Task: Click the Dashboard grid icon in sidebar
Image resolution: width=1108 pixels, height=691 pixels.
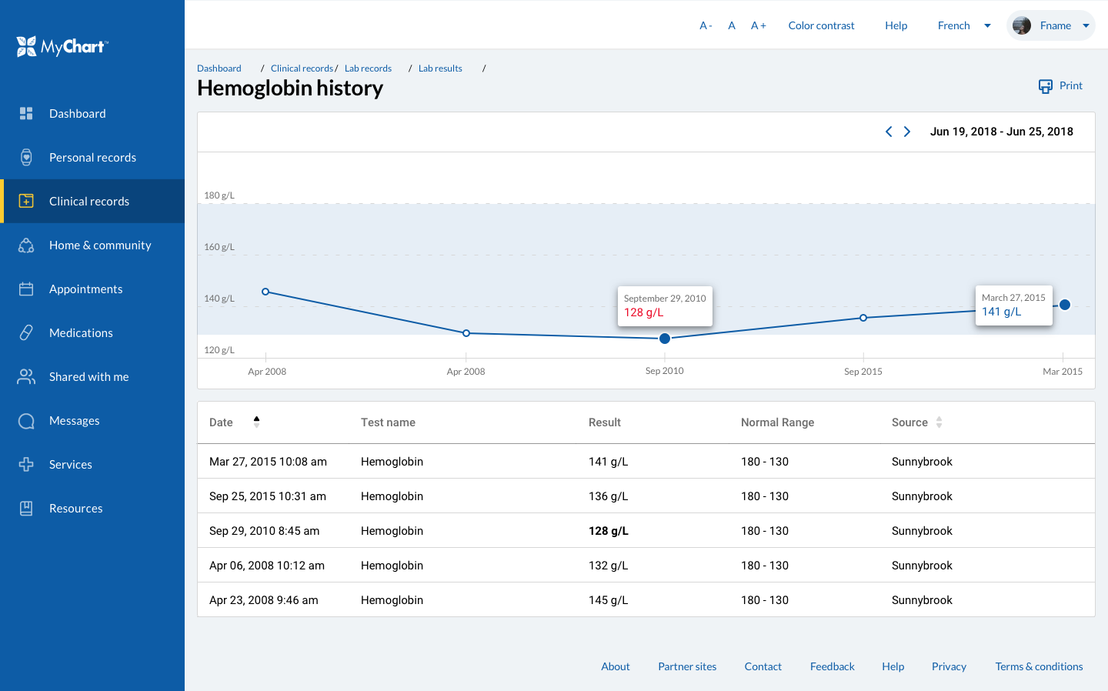Action: click(26, 114)
